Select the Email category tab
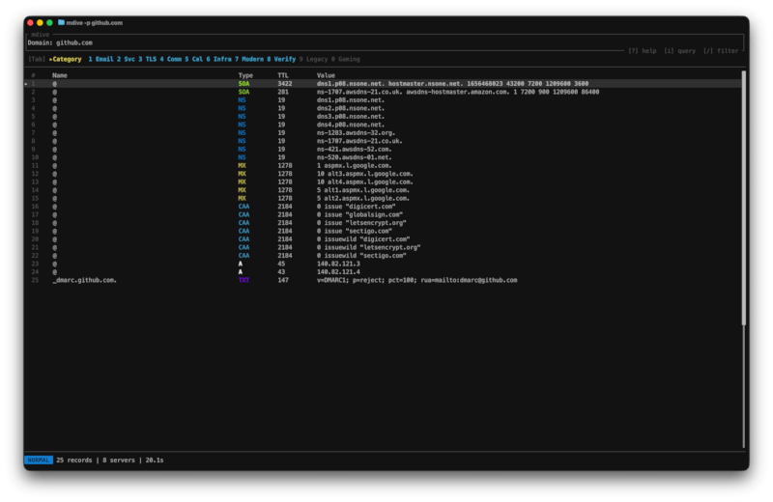This screenshot has height=502, width=773. 100,59
